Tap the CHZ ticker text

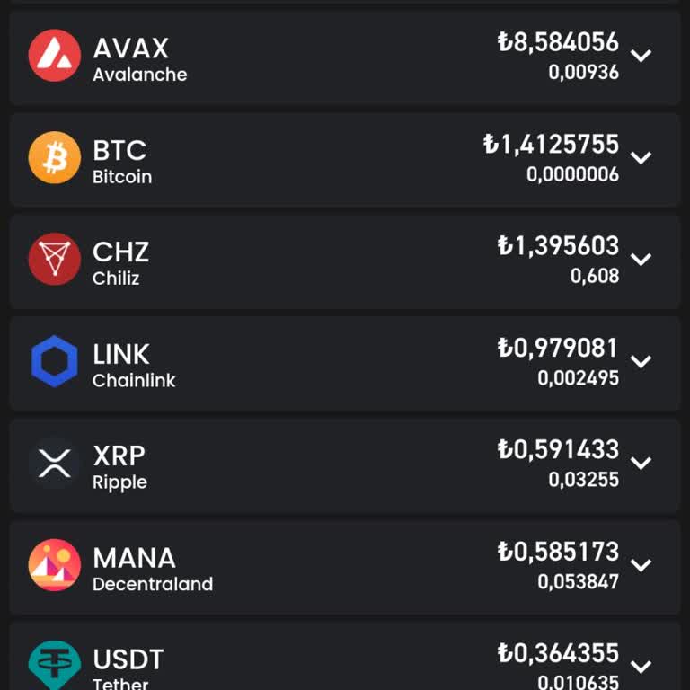120,252
